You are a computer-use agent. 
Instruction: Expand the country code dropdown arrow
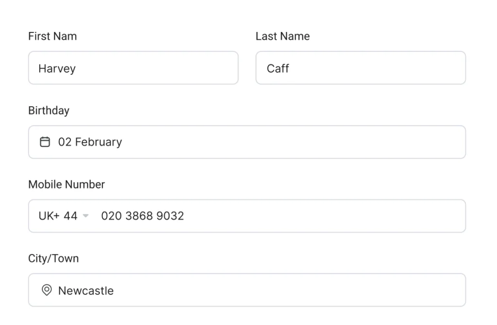click(86, 216)
